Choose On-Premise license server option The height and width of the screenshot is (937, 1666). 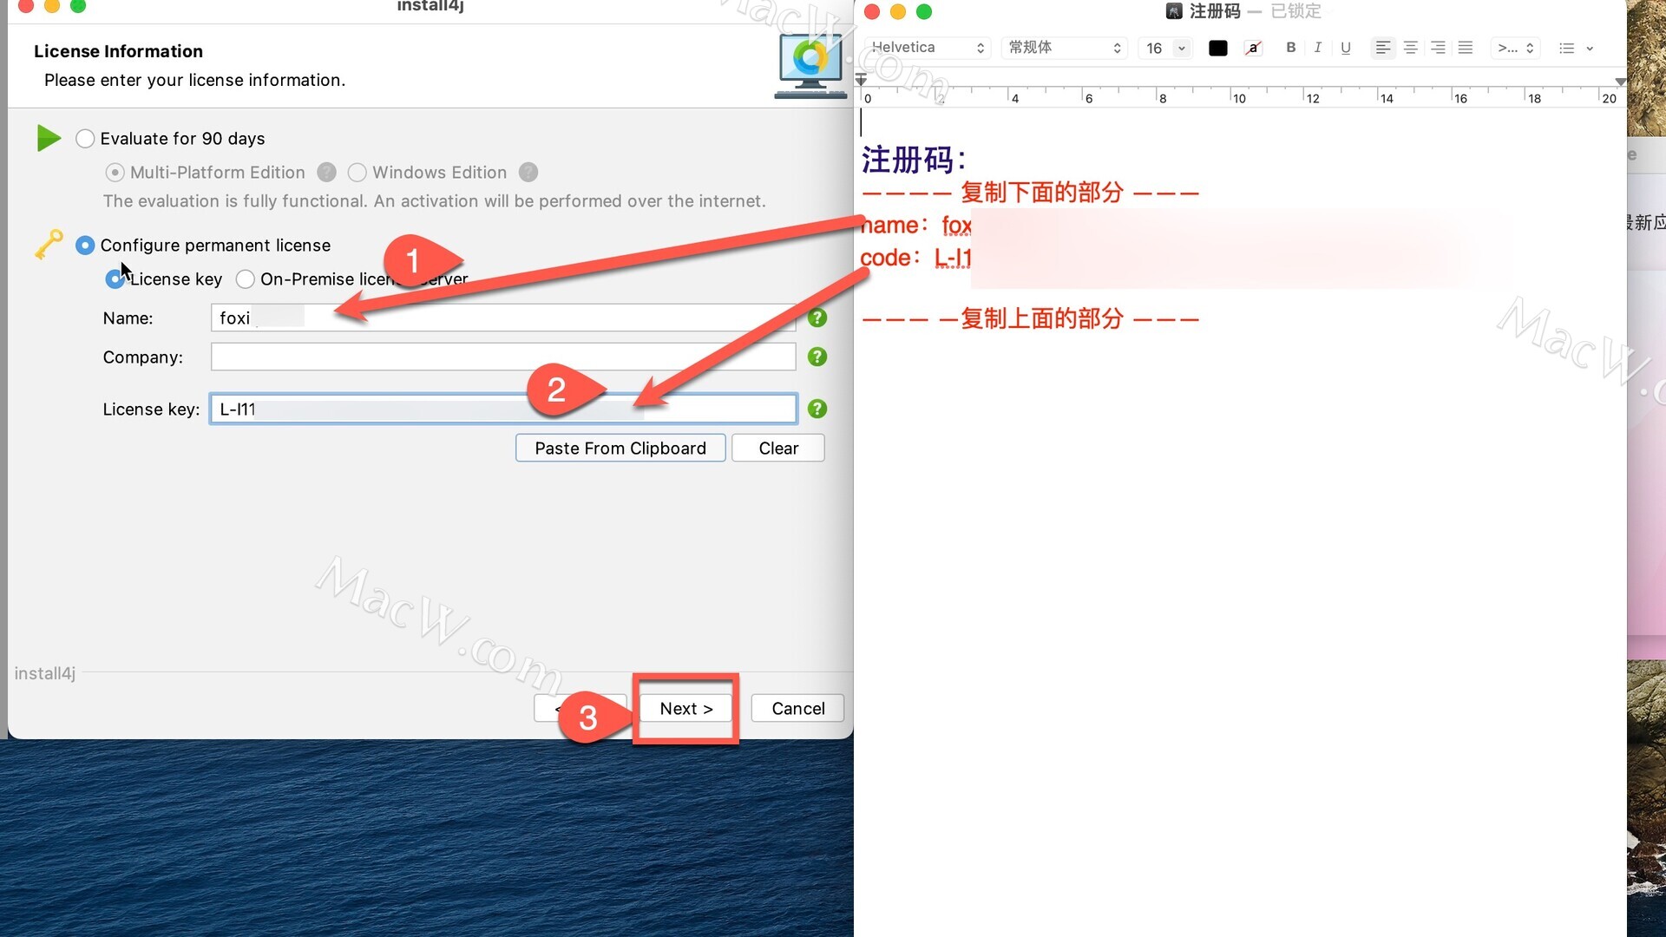click(245, 279)
